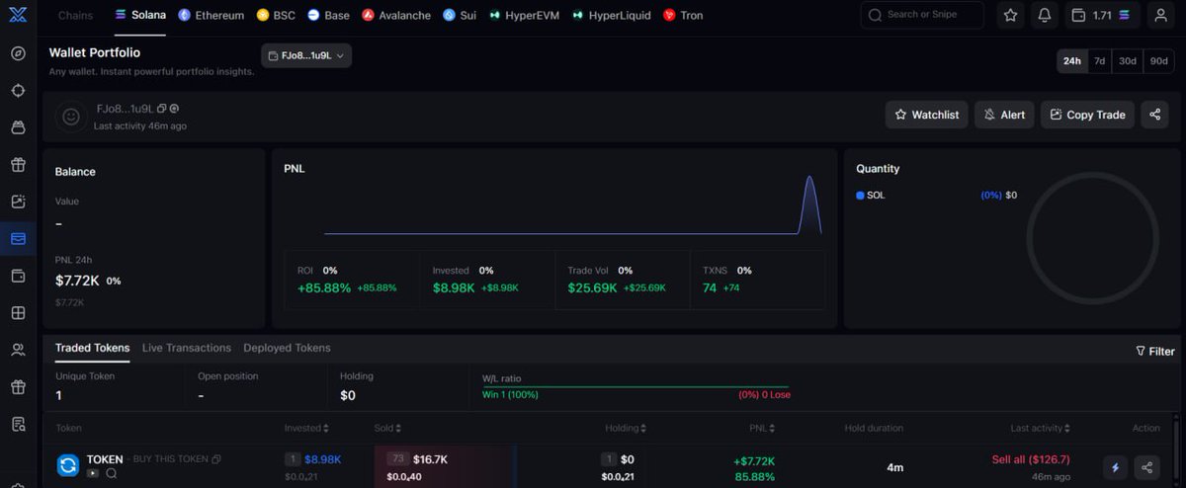Click the Watchlist button
Viewport: 1186px width, 488px height.
point(927,115)
